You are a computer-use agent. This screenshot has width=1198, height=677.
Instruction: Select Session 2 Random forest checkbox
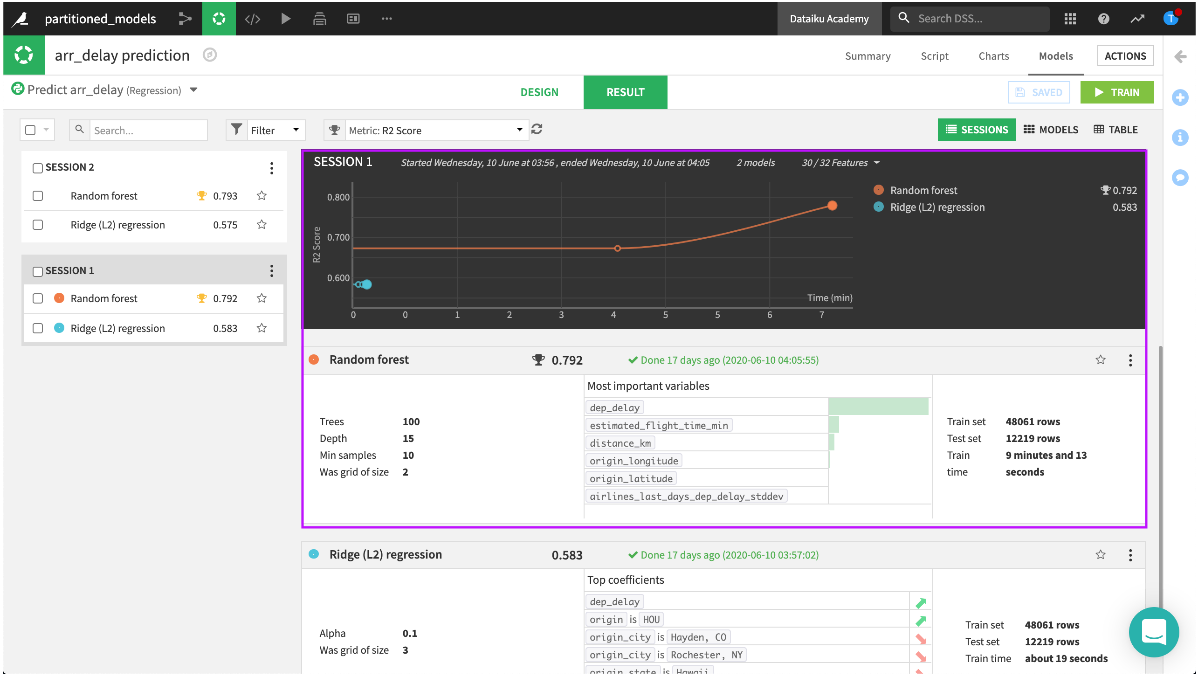tap(38, 196)
